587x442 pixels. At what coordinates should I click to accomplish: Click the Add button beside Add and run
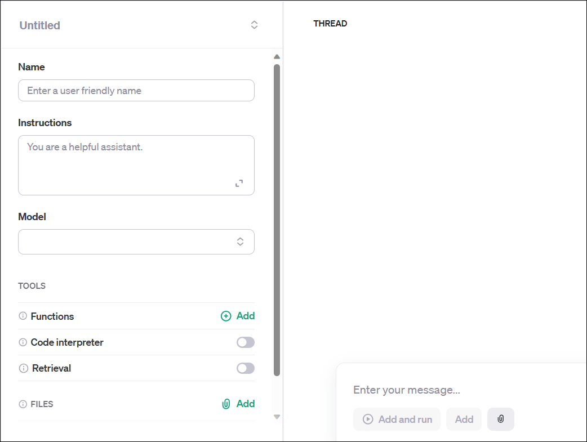pos(464,419)
